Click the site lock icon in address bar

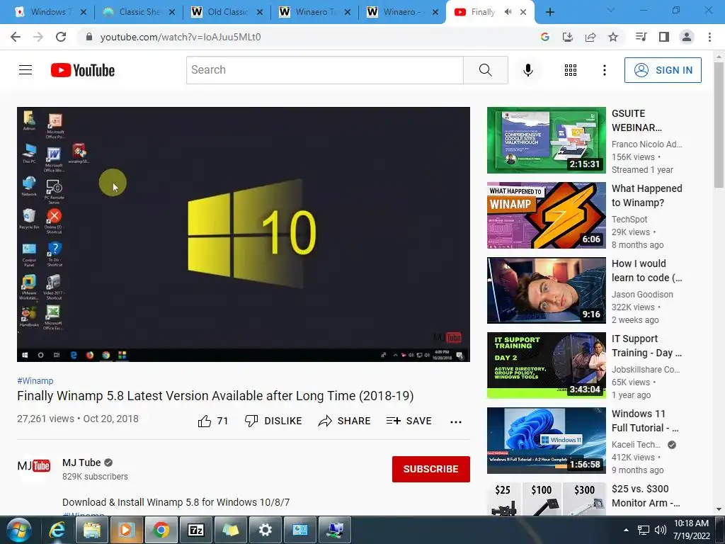click(89, 37)
